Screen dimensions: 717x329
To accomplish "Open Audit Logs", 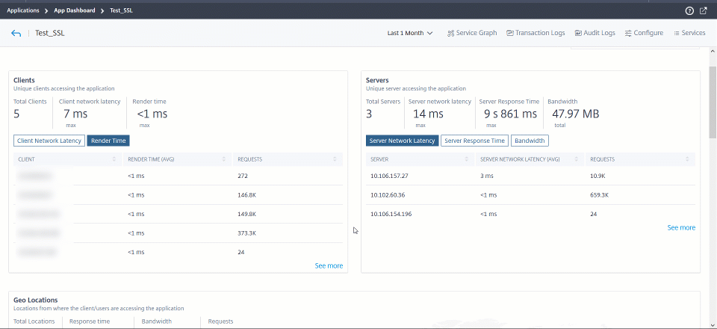I will pyautogui.click(x=595, y=33).
